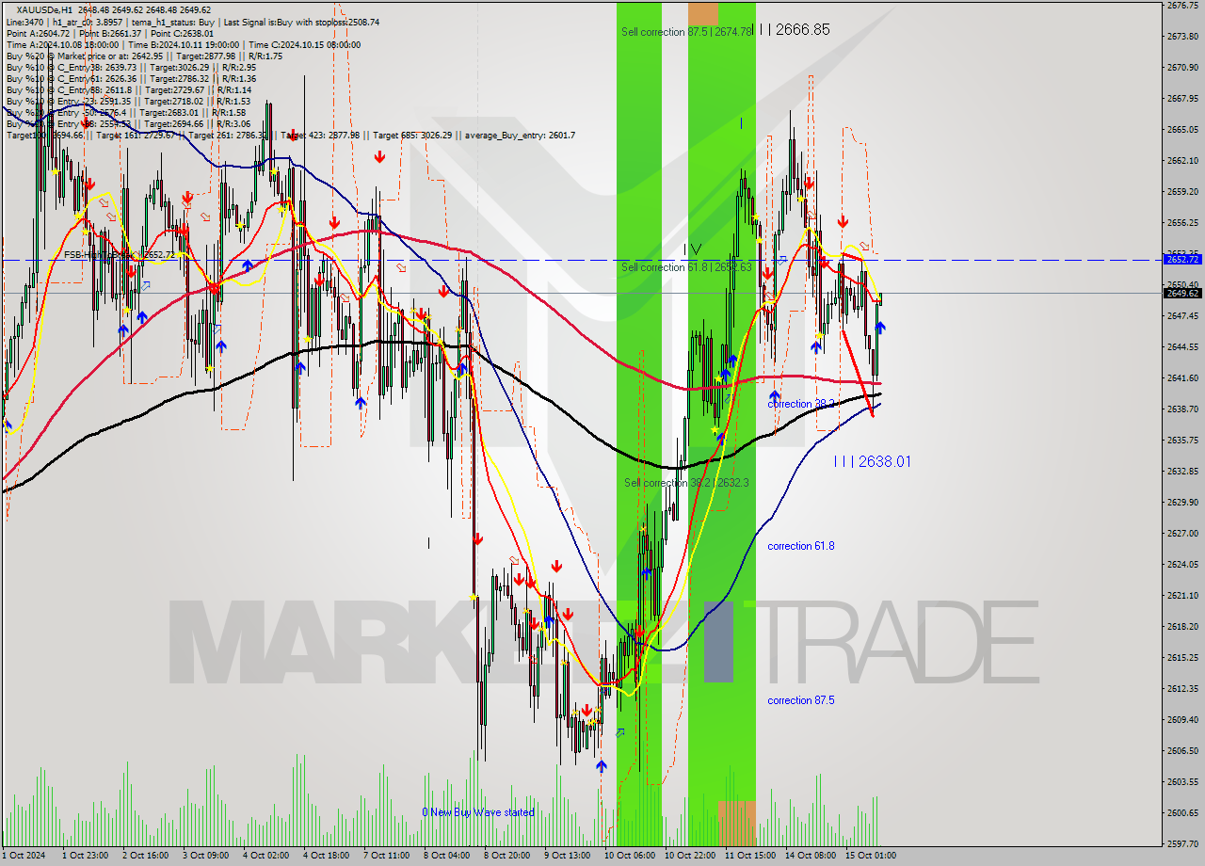Screen dimensions: 1205x866
Task: Click the 2665.00 price axis value
Action: 1182,129
